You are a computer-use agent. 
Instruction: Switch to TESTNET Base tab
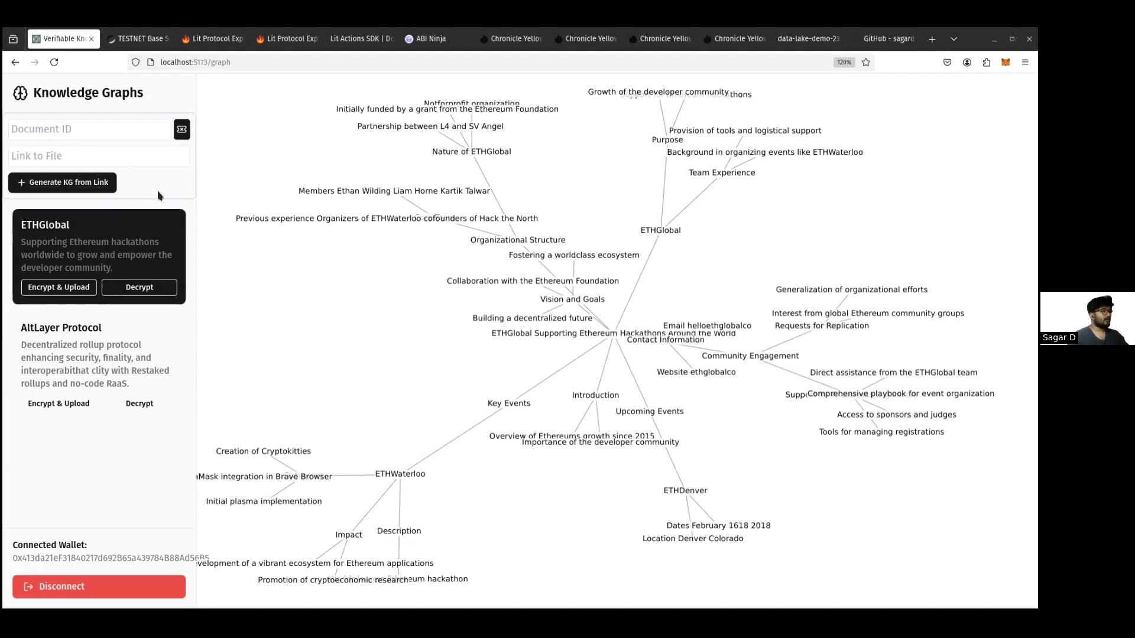click(138, 39)
